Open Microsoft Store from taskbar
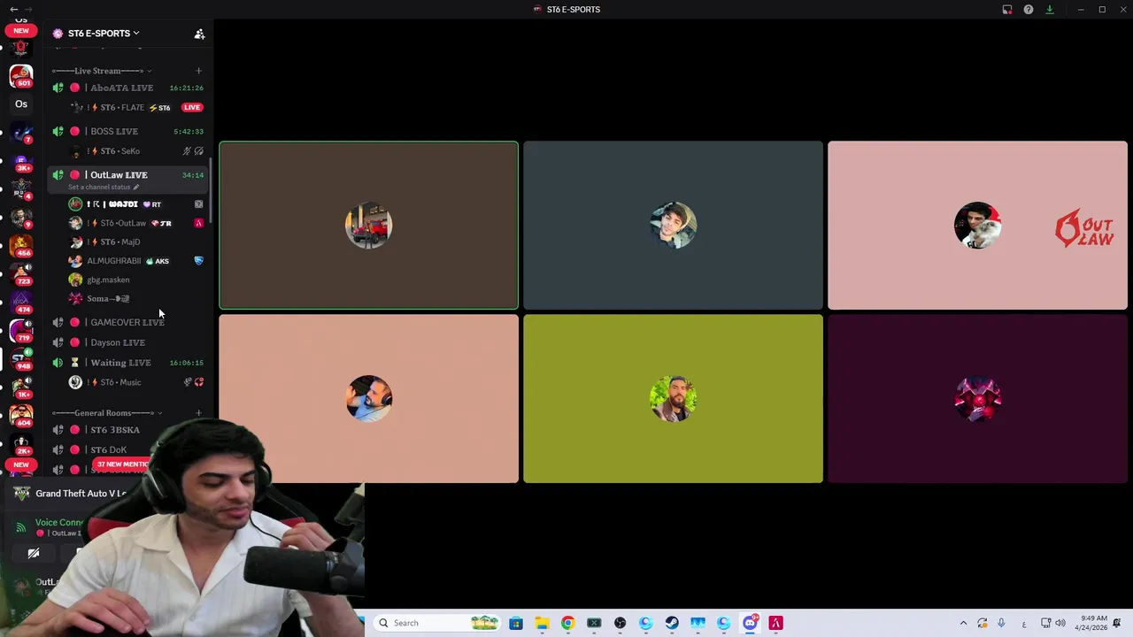Screen dimensions: 1133x637 tap(516, 623)
